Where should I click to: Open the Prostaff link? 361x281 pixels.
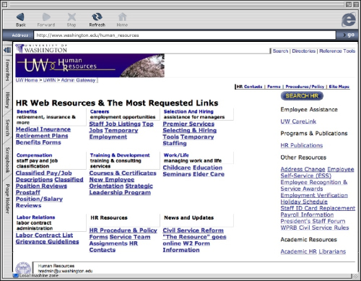coord(28,192)
